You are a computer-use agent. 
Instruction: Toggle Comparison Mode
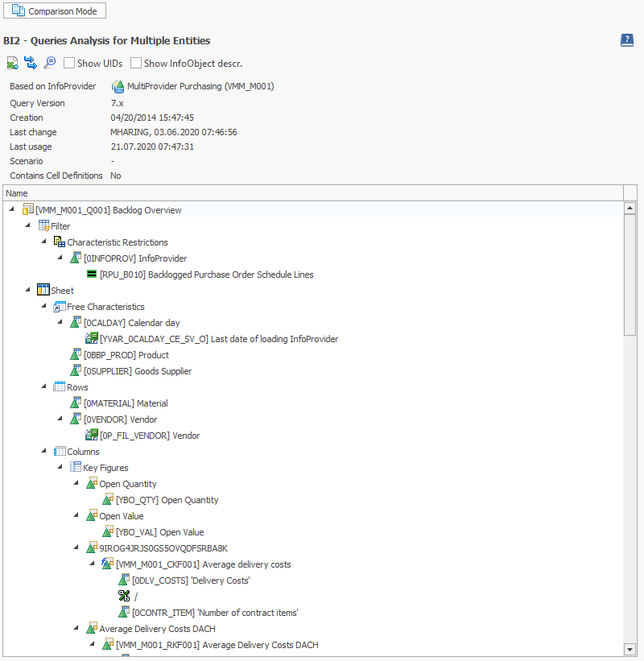54,10
